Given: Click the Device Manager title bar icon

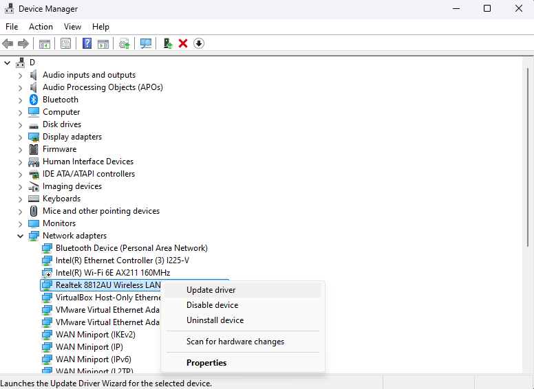Looking at the screenshot, I should (x=9, y=8).
